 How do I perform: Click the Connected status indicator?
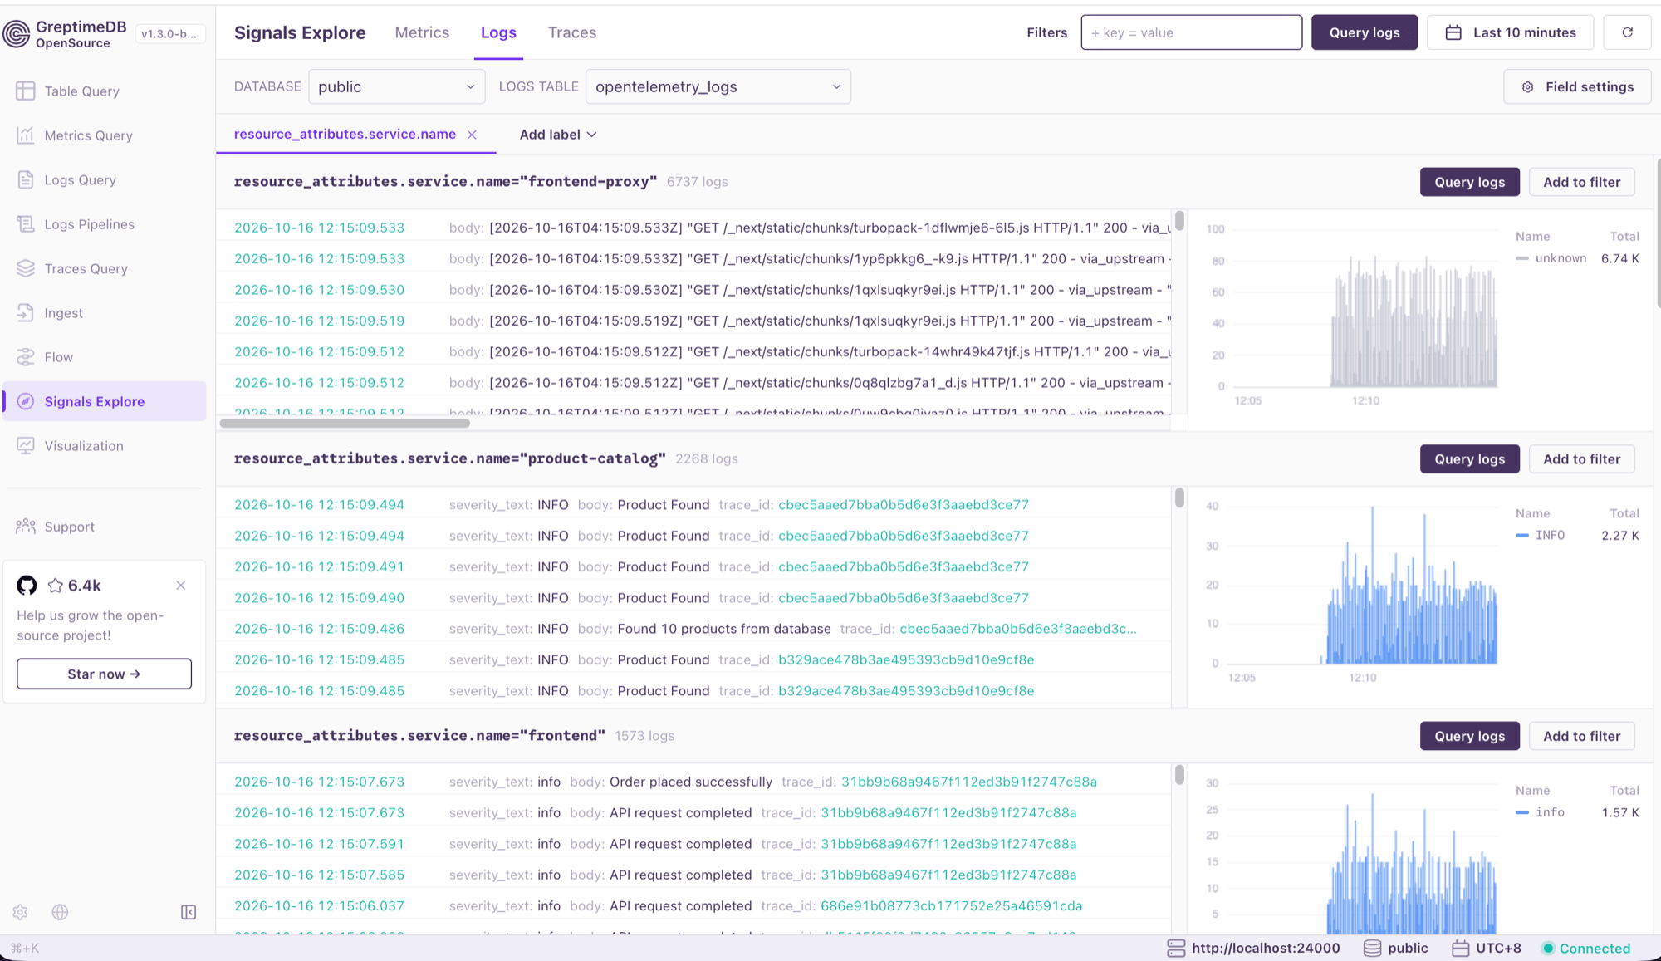tap(1586, 948)
